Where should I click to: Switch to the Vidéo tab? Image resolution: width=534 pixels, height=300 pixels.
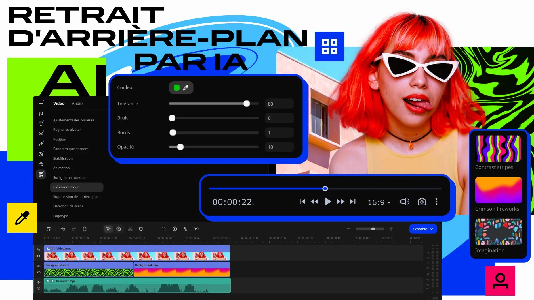coord(59,104)
